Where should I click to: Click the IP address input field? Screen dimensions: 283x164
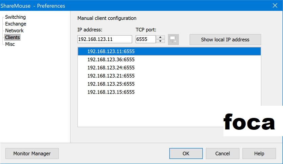point(105,39)
